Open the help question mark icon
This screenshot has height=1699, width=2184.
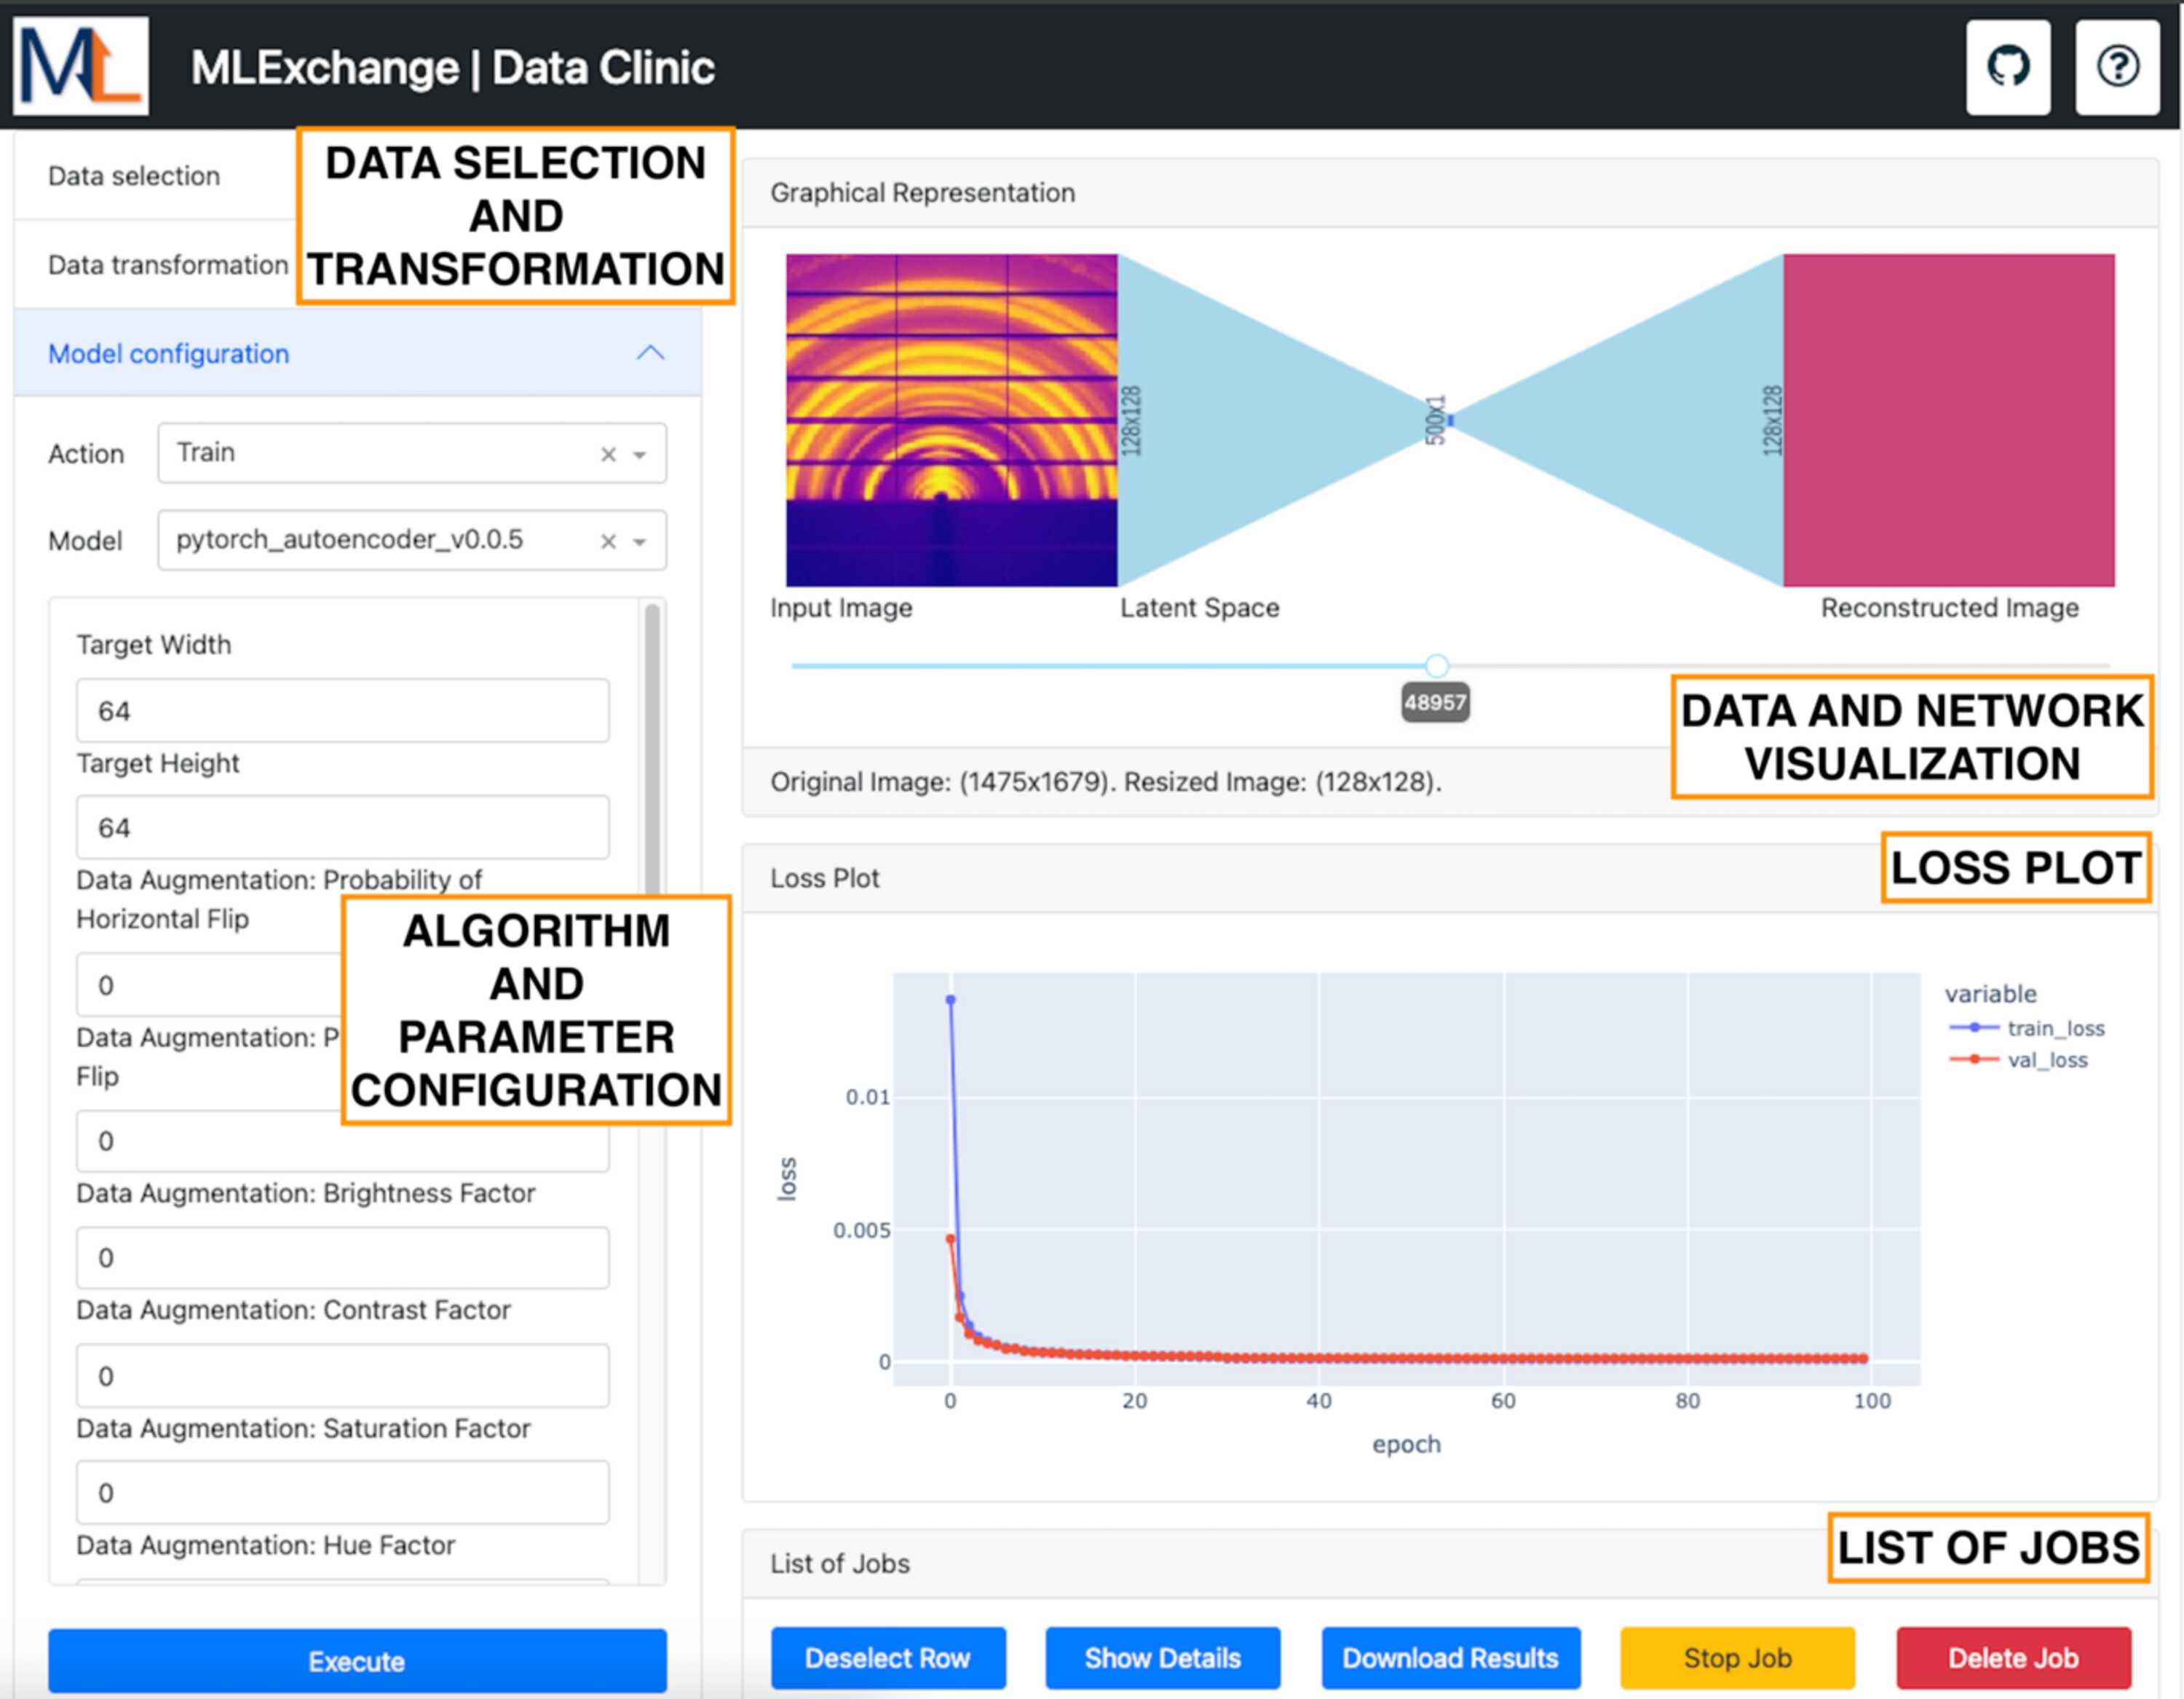(x=2117, y=67)
